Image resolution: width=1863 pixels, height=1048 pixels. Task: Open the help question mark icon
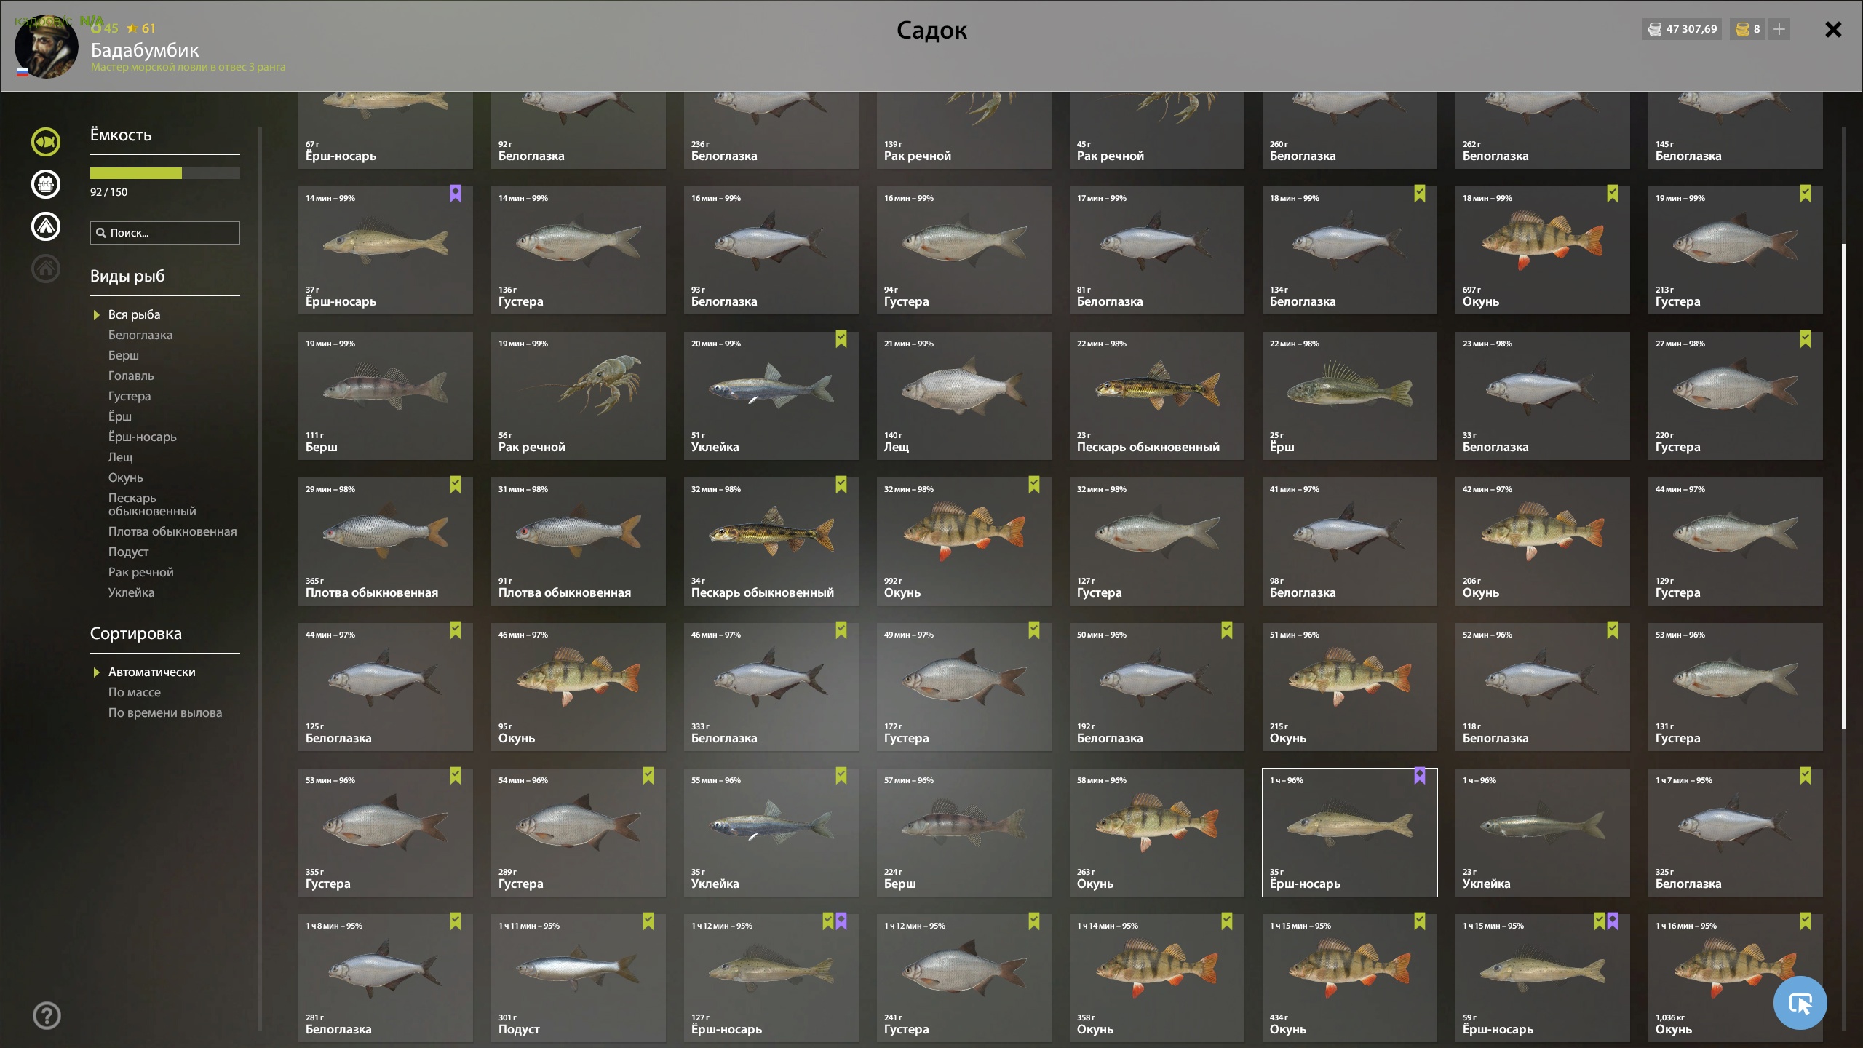click(47, 1015)
